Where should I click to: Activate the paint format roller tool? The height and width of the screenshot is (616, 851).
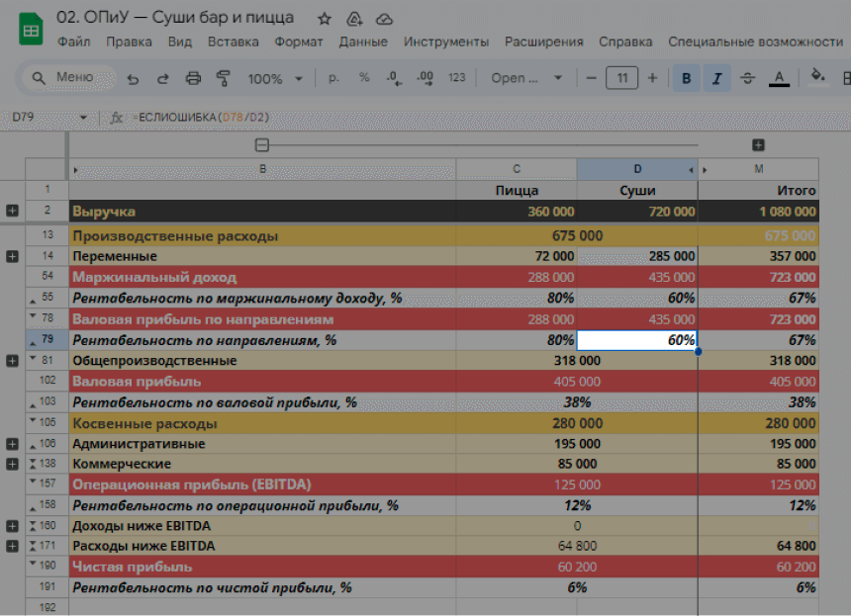pos(224,78)
